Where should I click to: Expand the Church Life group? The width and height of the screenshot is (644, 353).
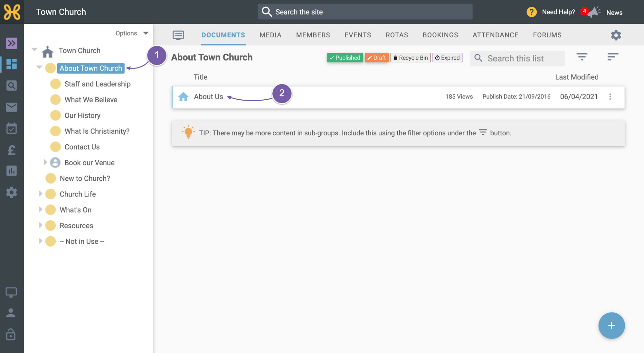pyautogui.click(x=41, y=194)
